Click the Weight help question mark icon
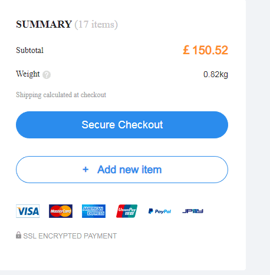 47,75
